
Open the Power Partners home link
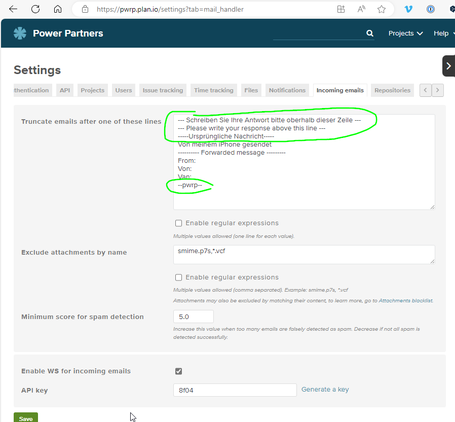[x=68, y=33]
